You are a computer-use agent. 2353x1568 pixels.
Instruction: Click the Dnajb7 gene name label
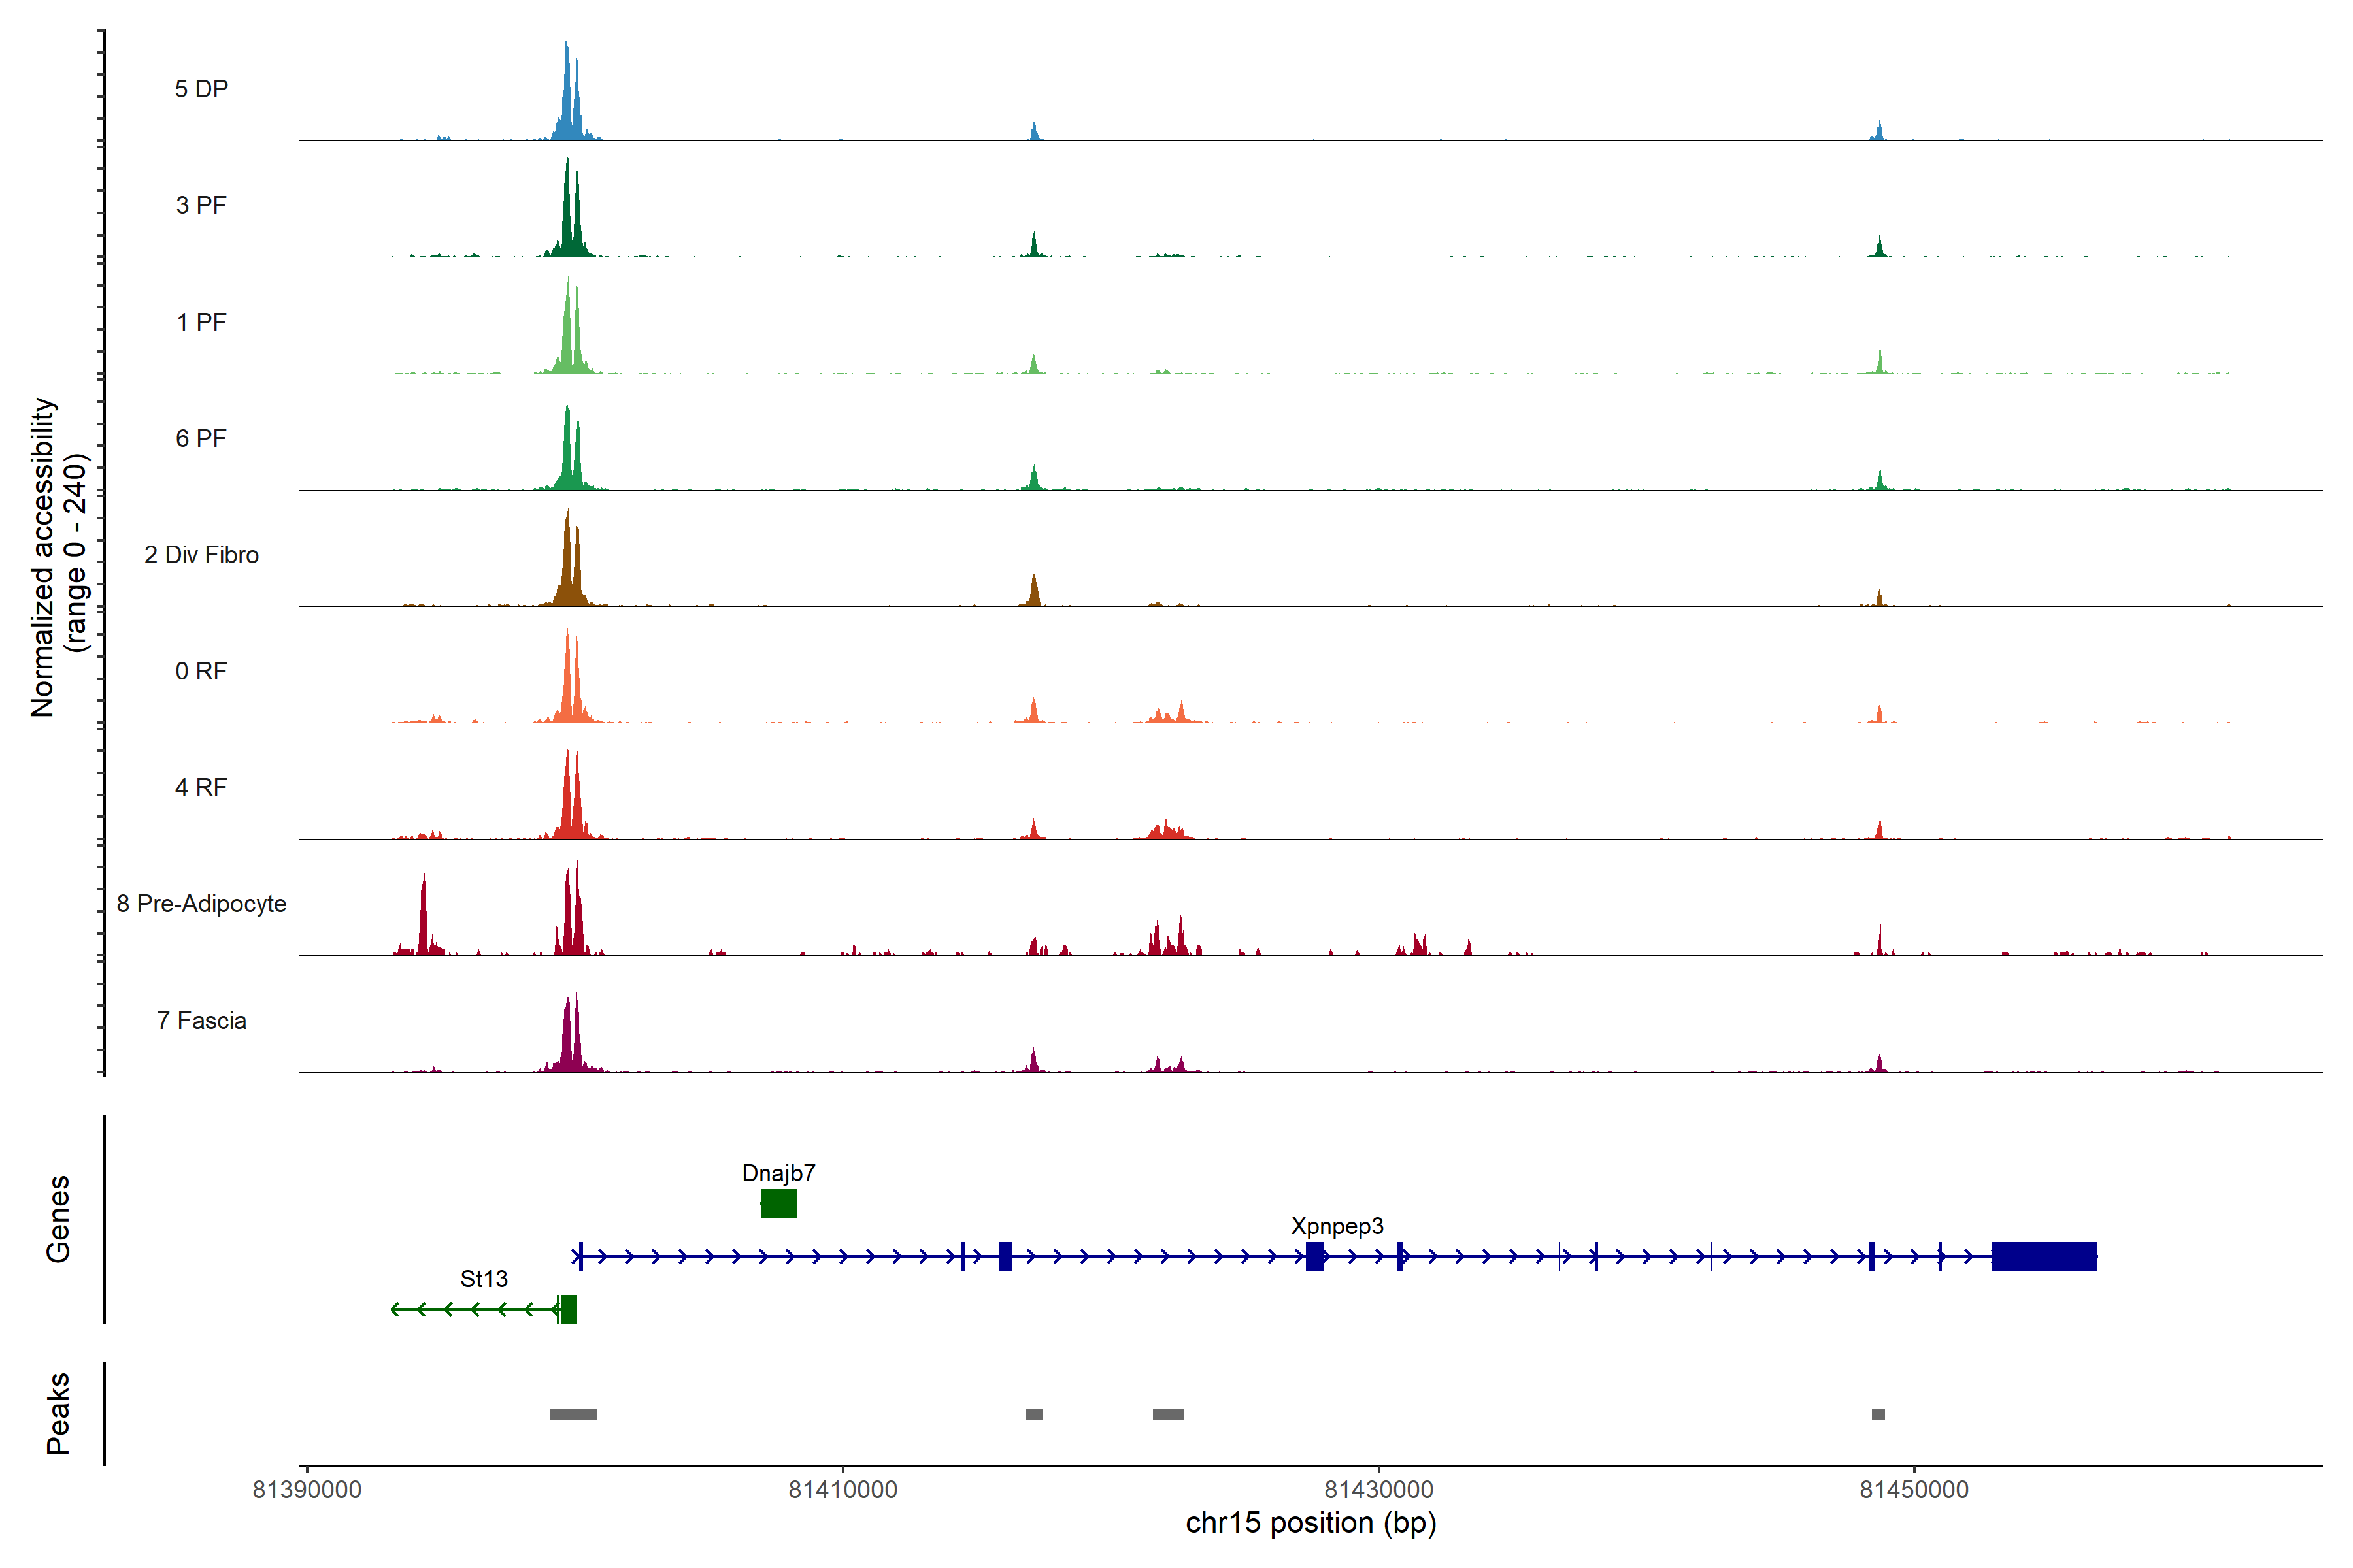(x=778, y=1173)
